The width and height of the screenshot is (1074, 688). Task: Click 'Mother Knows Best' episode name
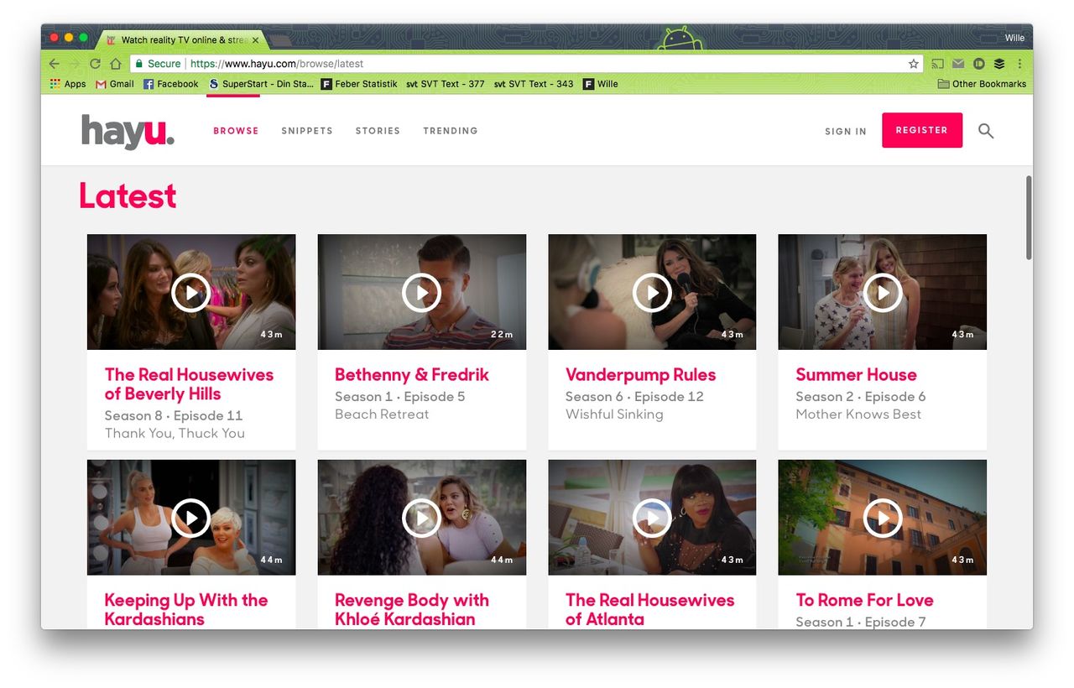(858, 414)
